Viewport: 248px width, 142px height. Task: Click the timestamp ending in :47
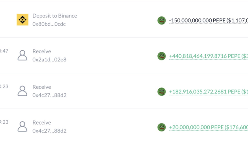coord(4,51)
